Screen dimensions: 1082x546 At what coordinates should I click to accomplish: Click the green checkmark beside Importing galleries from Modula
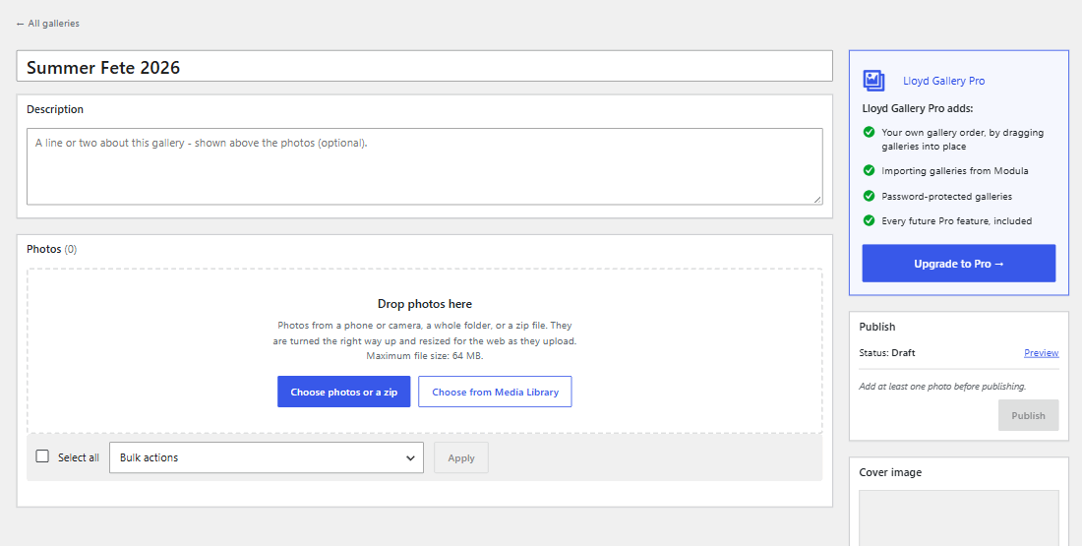869,170
